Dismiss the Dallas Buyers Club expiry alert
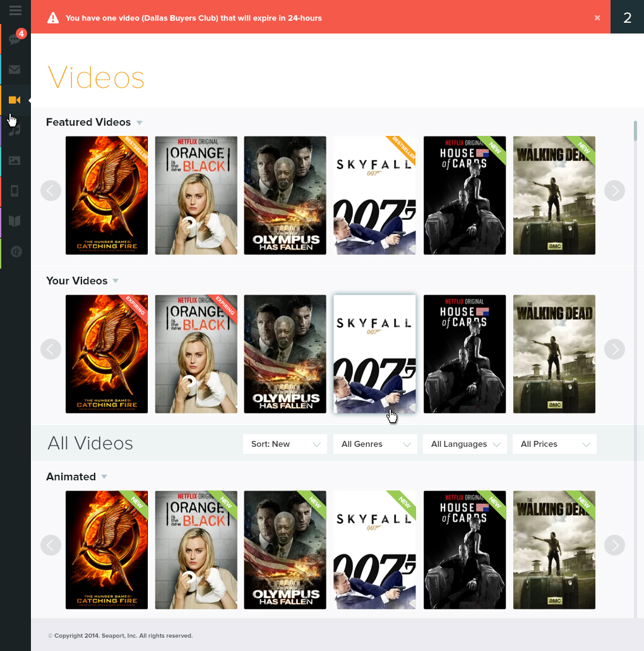644x651 pixels. point(597,18)
